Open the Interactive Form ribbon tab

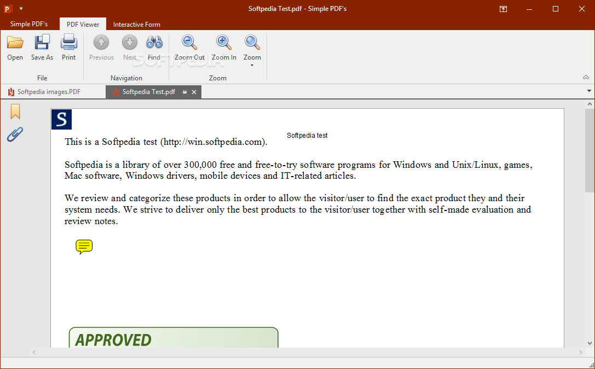[x=137, y=24]
